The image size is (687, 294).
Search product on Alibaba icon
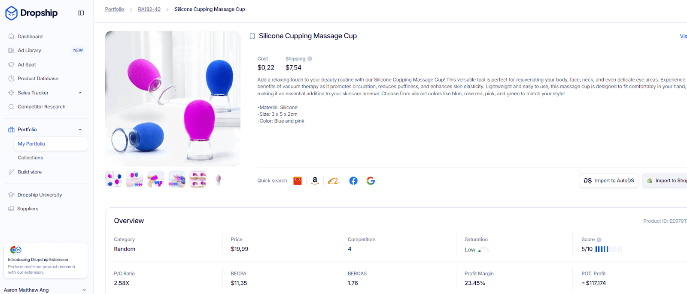point(334,181)
